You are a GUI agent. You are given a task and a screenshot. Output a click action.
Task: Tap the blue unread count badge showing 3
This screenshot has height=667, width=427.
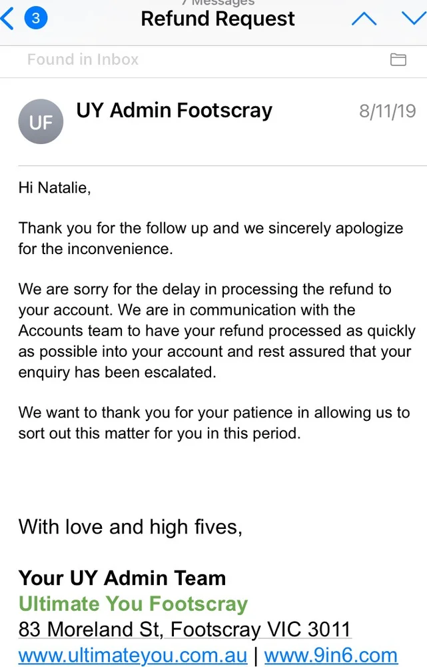click(36, 19)
